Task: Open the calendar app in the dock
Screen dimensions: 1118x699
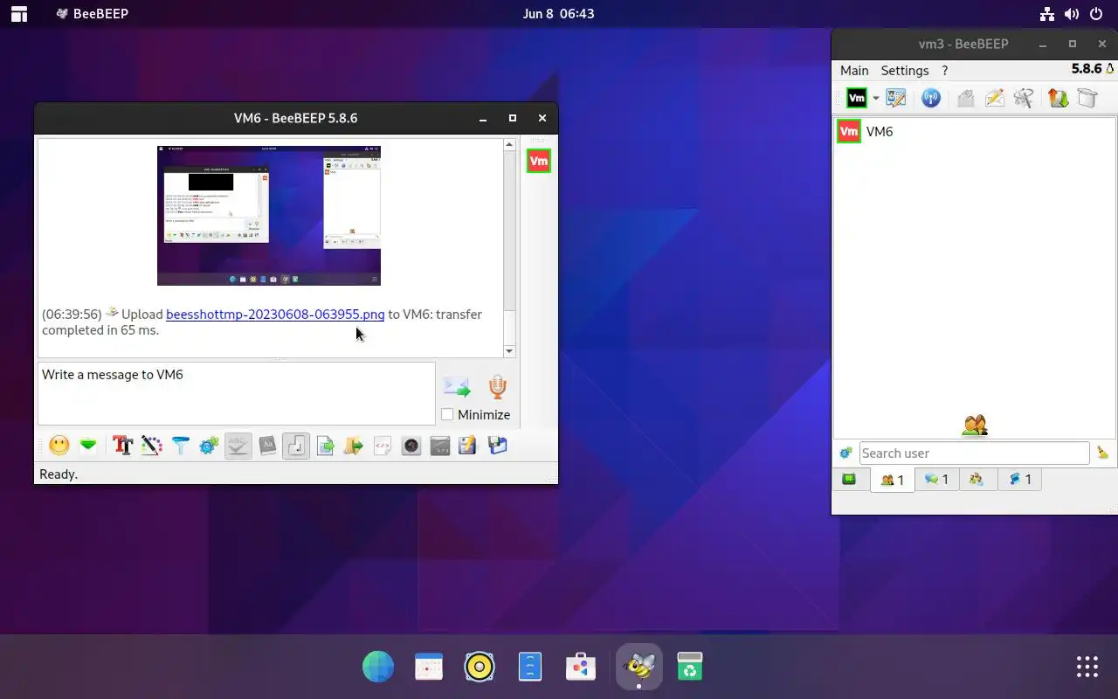Action: coord(429,667)
